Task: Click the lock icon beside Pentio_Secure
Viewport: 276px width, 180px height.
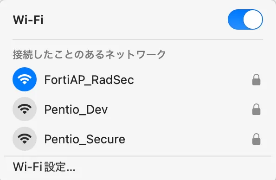Action: 256,139
